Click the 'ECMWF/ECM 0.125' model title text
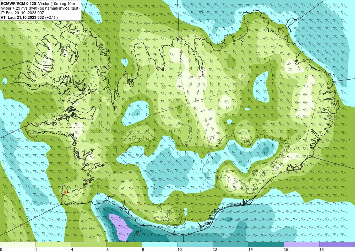 (18, 4)
